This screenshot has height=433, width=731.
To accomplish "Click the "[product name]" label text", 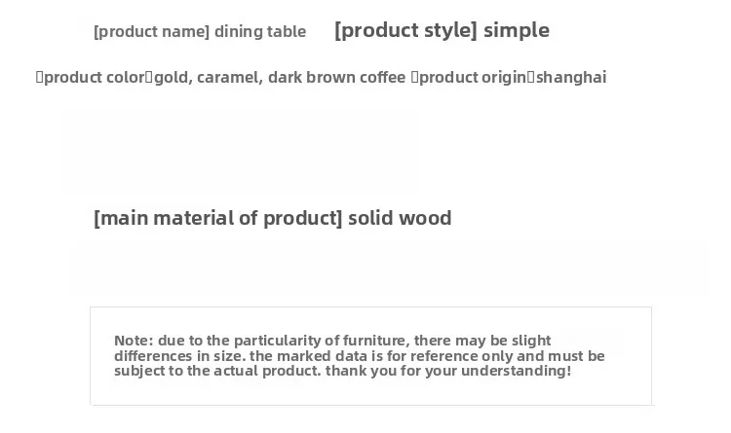I will point(151,32).
